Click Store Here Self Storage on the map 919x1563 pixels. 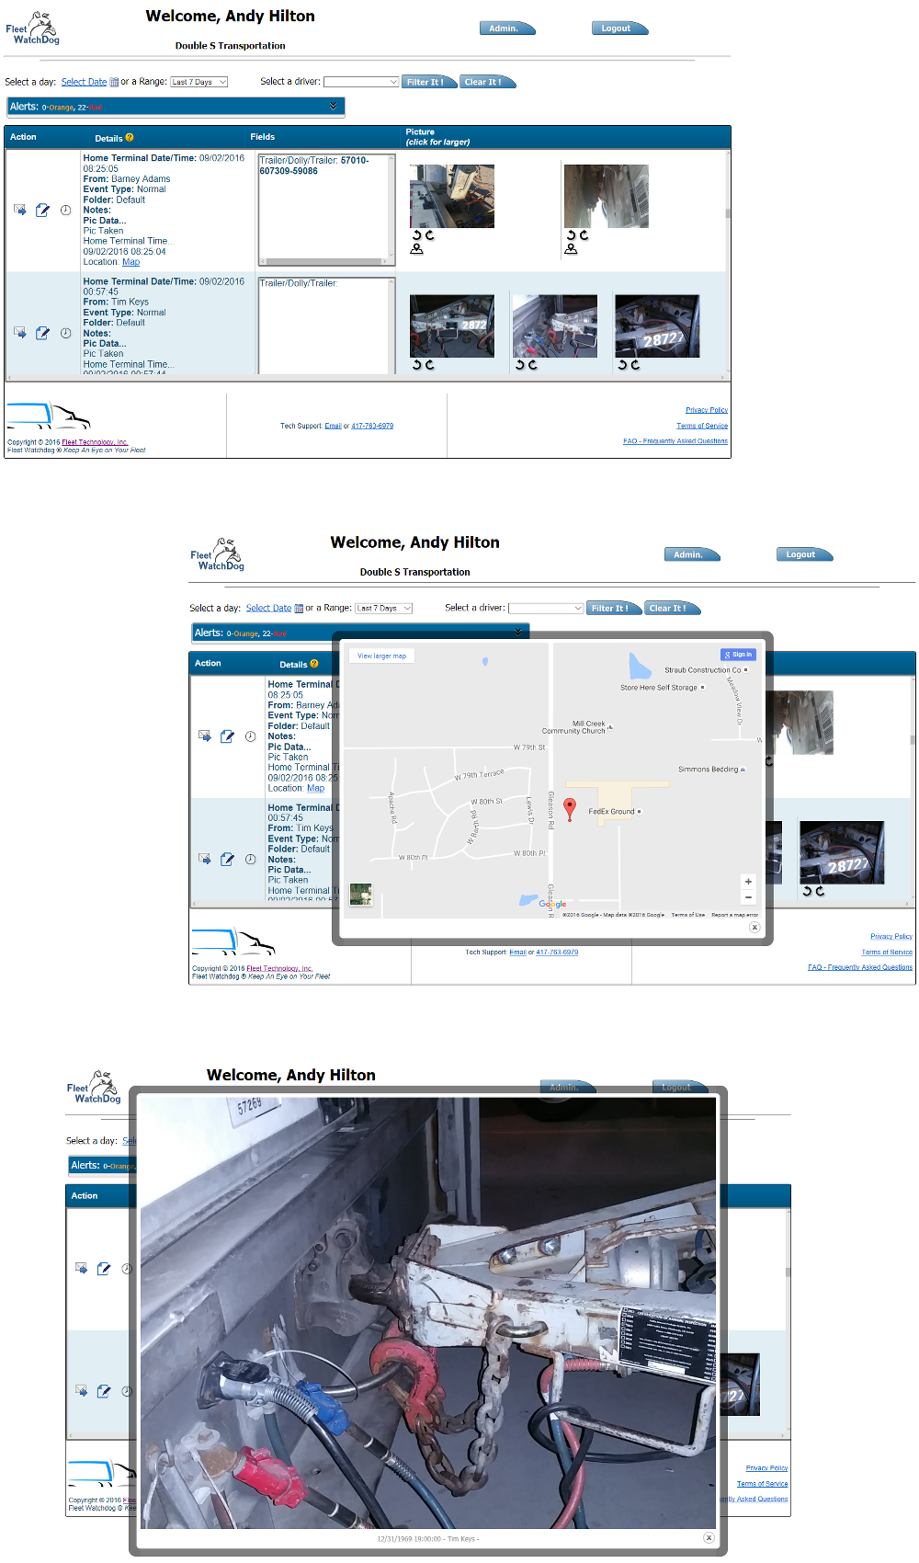point(662,688)
